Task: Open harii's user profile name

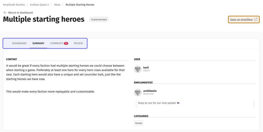Action: coord(146,68)
